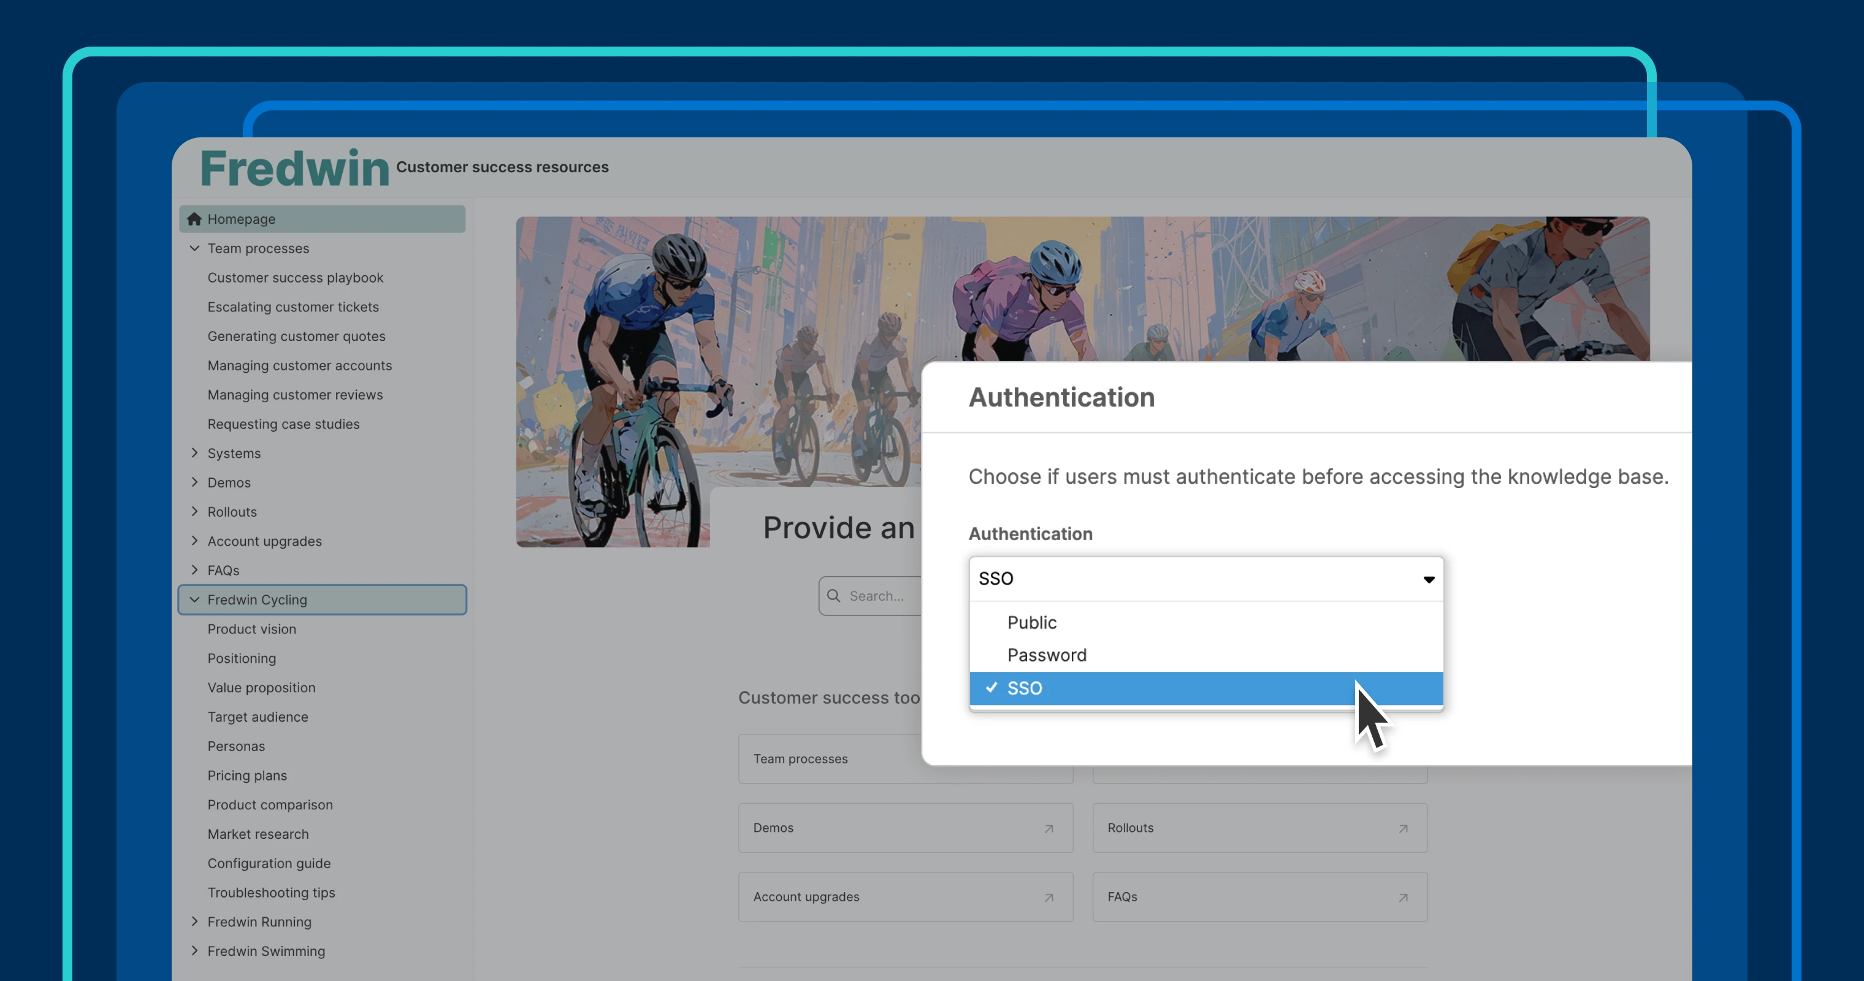Screen dimensions: 1864x981
Task: Go to the Pricing plans page
Action: (246, 776)
